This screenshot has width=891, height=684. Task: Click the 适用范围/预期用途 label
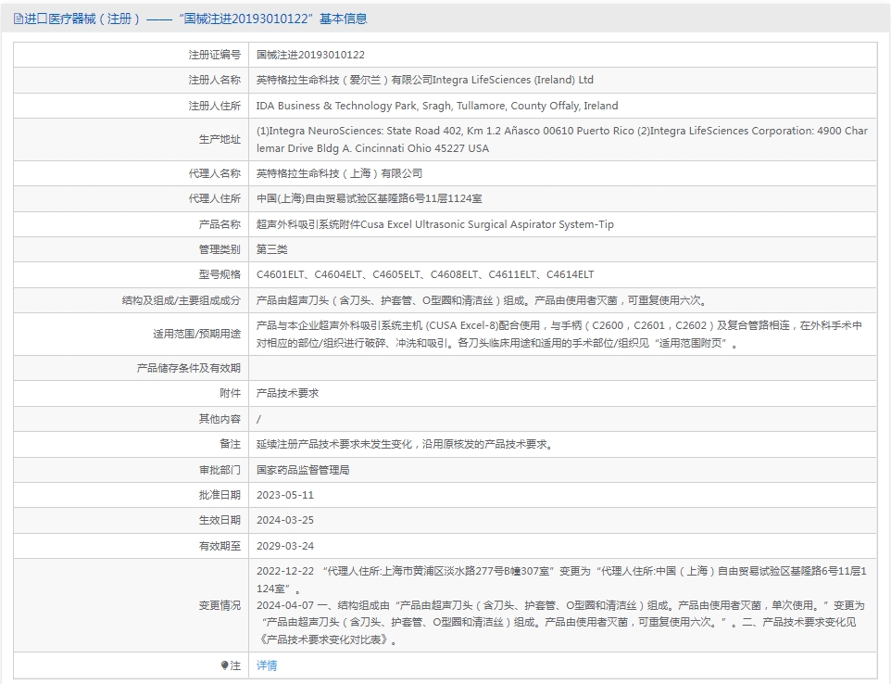pos(196,334)
